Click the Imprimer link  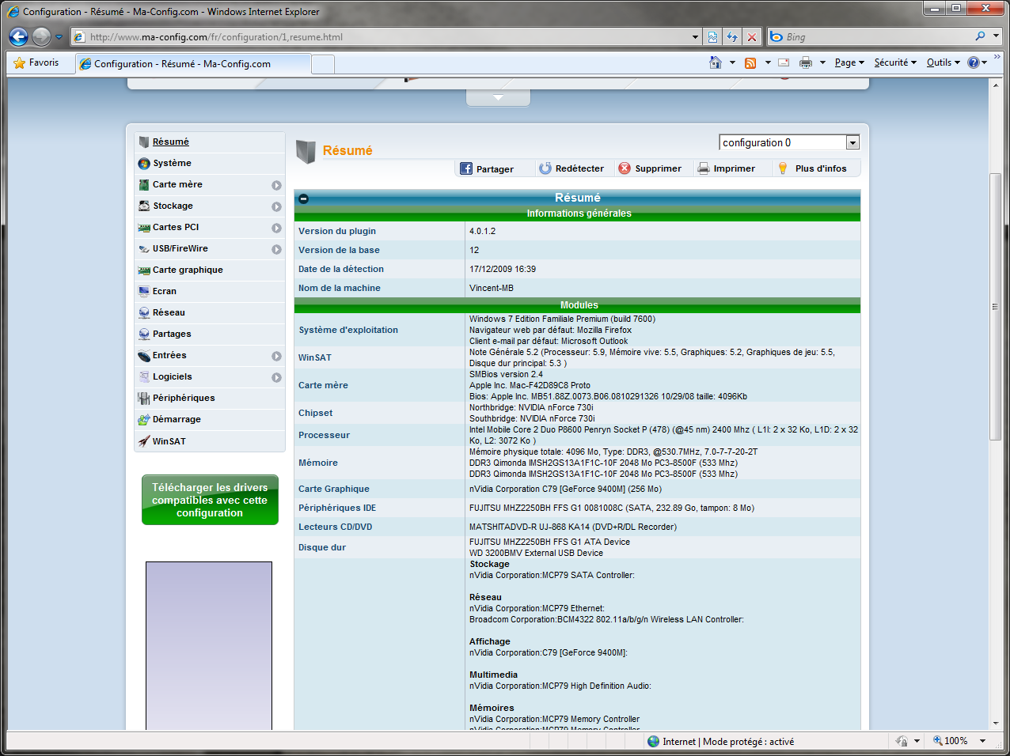point(735,168)
